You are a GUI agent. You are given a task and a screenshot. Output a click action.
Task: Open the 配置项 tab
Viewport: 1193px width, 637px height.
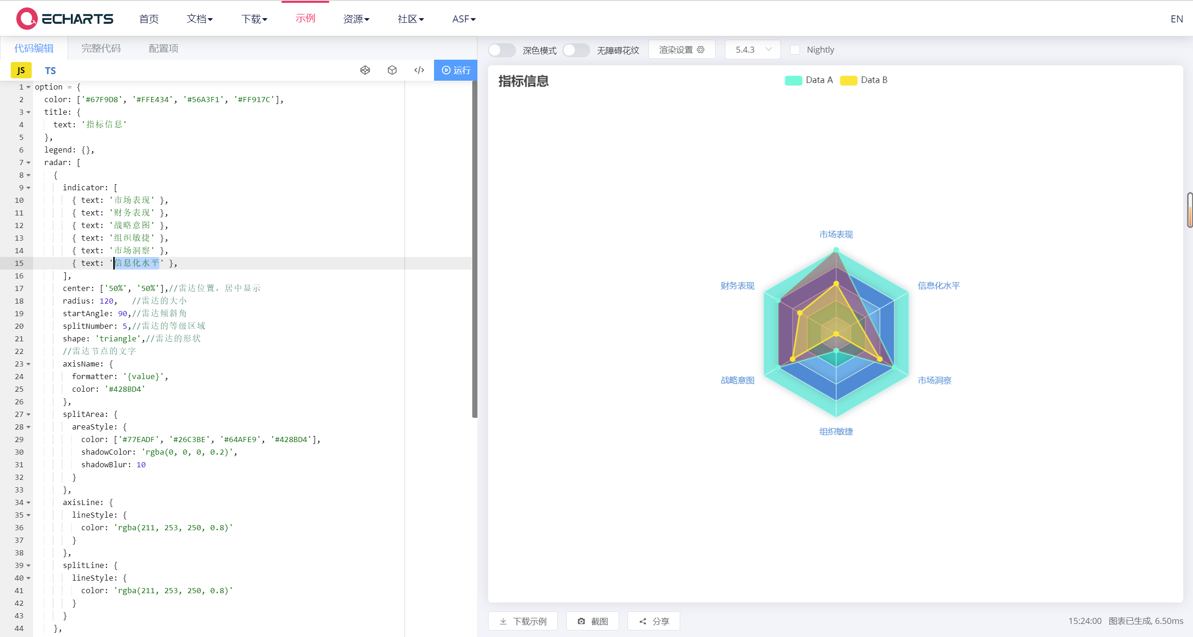163,48
